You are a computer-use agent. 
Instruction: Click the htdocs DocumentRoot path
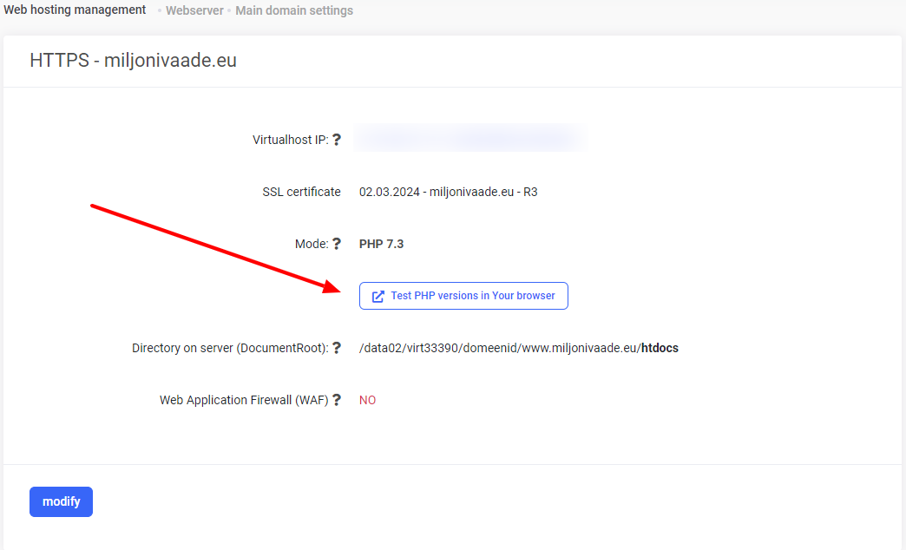pyautogui.click(x=518, y=348)
